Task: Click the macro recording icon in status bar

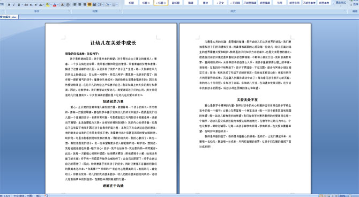Action: [x=46, y=195]
